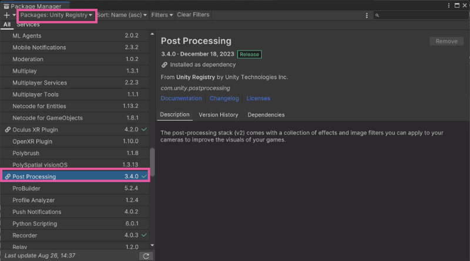
Task: Open the add package dropdown arrow
Action: [x=14, y=15]
